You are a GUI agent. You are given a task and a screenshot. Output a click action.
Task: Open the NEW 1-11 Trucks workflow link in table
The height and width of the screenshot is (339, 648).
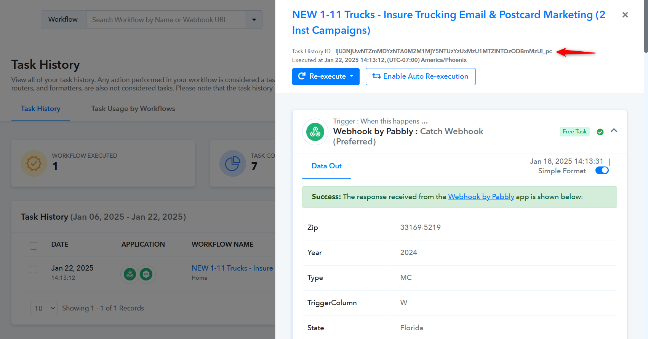click(232, 268)
